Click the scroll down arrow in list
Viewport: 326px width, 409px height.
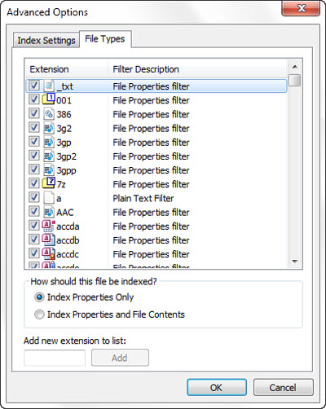[295, 262]
